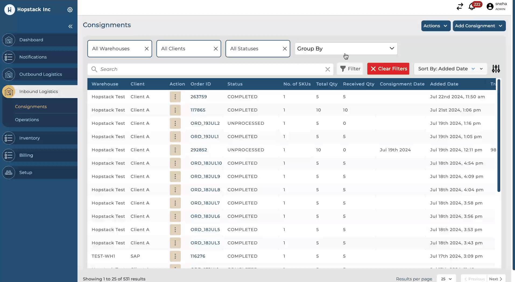Click the swap arrows icon in header
The height and width of the screenshot is (282, 515).
(x=460, y=6)
